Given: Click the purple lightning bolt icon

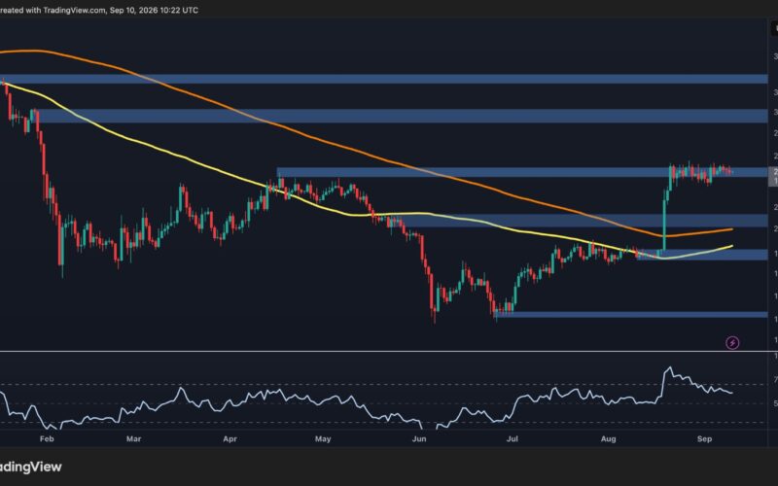Looking at the screenshot, I should coord(732,343).
